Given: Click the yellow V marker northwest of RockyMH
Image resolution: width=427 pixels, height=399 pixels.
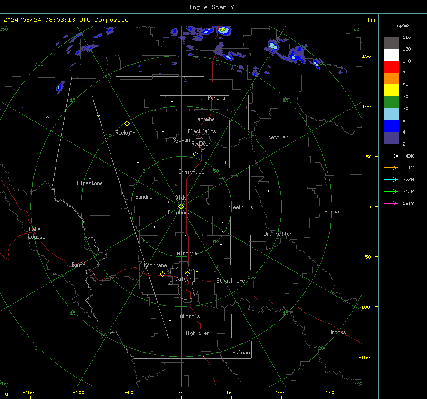Looking at the screenshot, I should 99,116.
